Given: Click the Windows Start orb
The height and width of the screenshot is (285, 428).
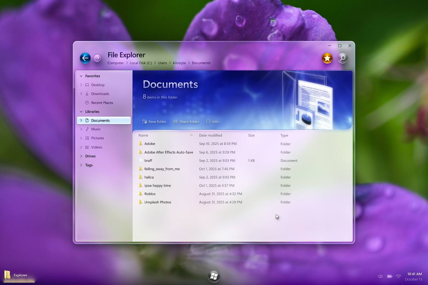Looking at the screenshot, I should pyautogui.click(x=214, y=276).
